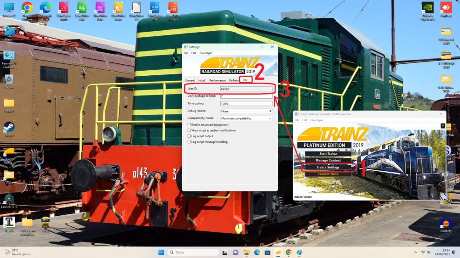
Task: Select the Launch TS12 desktop shortcut
Action: tap(9, 202)
